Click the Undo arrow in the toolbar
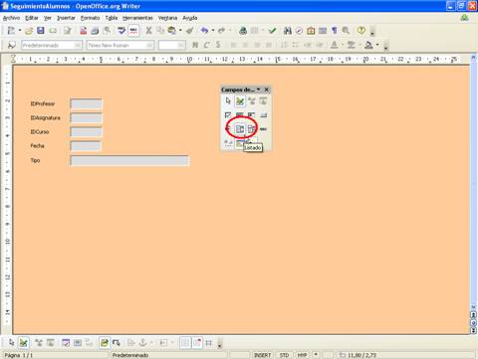This screenshot has width=478, height=359. pyautogui.click(x=204, y=31)
